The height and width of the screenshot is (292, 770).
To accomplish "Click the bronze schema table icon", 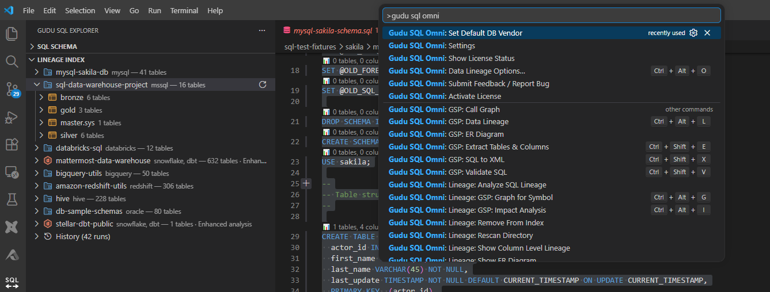I will (x=52, y=97).
